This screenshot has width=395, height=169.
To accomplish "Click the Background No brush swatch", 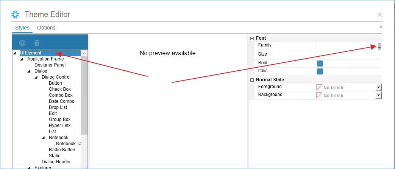I will tap(319, 95).
